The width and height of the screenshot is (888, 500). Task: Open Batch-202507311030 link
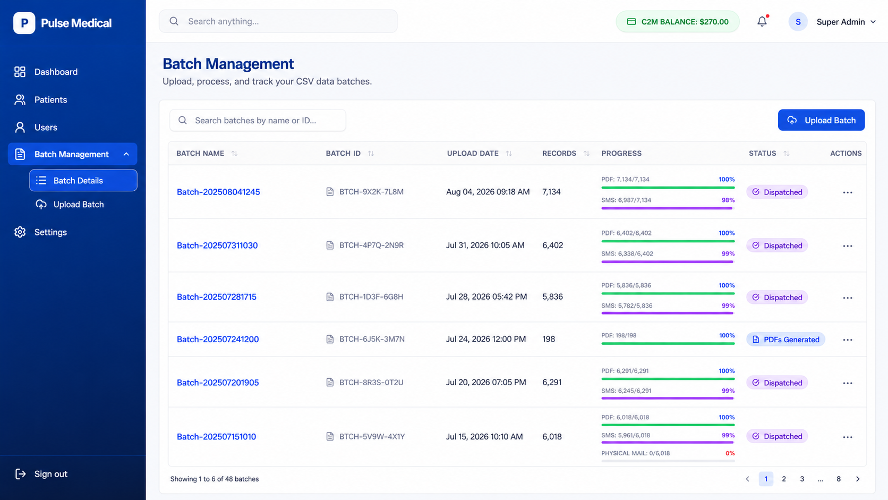point(217,245)
